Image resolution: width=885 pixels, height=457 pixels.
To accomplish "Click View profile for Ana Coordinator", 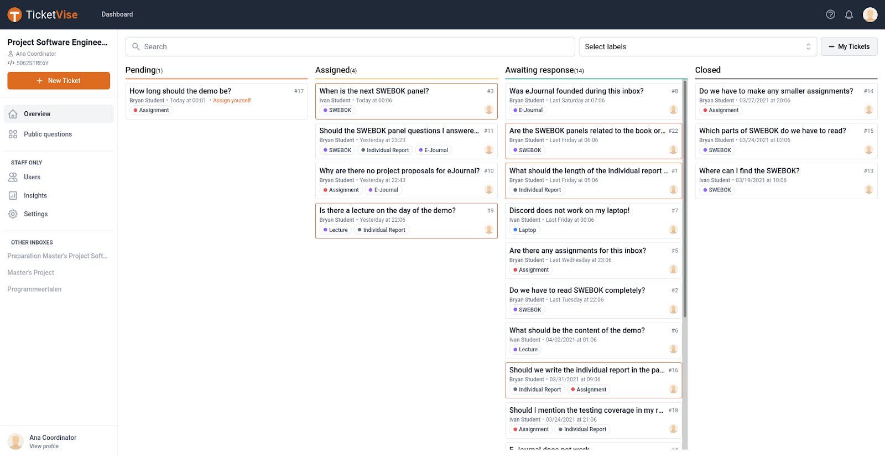I will pyautogui.click(x=44, y=446).
